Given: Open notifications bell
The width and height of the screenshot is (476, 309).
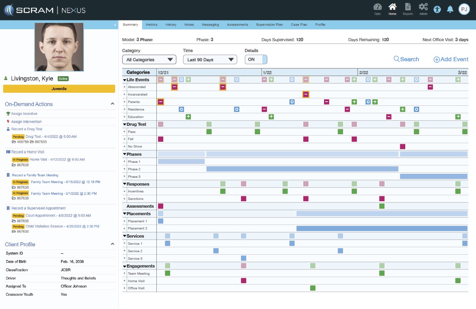Looking at the screenshot, I should (450, 10).
